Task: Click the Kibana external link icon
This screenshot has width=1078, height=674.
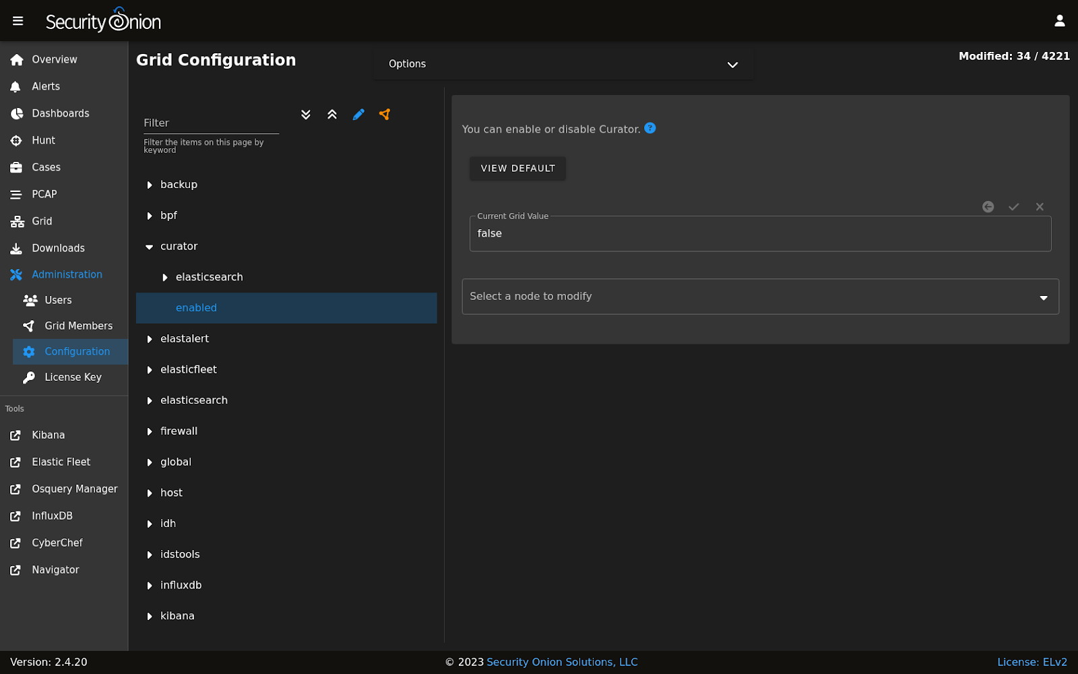Action: (15, 435)
